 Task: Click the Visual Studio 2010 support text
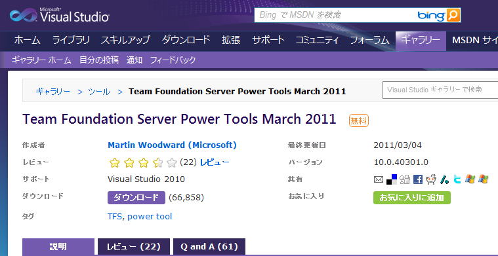point(146,179)
